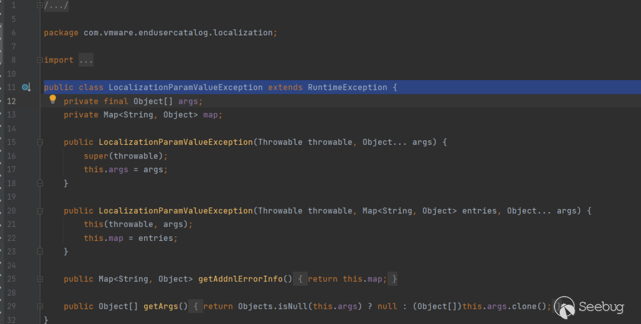Expand the getArgs method fold on line 29
The height and width of the screenshot is (324, 641).
tap(40, 306)
